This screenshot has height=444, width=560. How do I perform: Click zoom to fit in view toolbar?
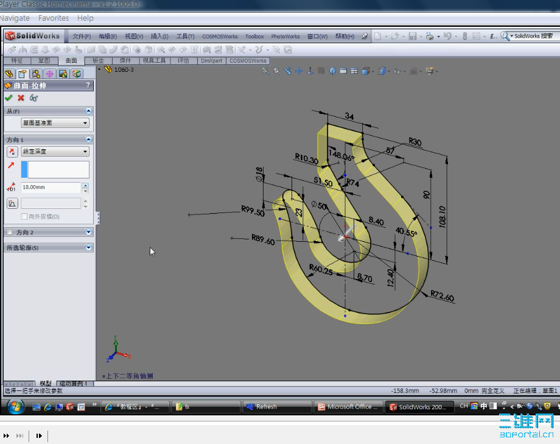[x=265, y=71]
